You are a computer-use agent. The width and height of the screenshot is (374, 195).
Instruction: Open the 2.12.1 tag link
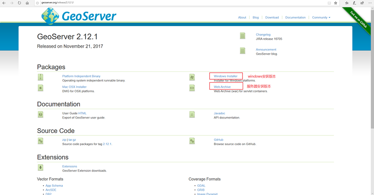coord(107,144)
